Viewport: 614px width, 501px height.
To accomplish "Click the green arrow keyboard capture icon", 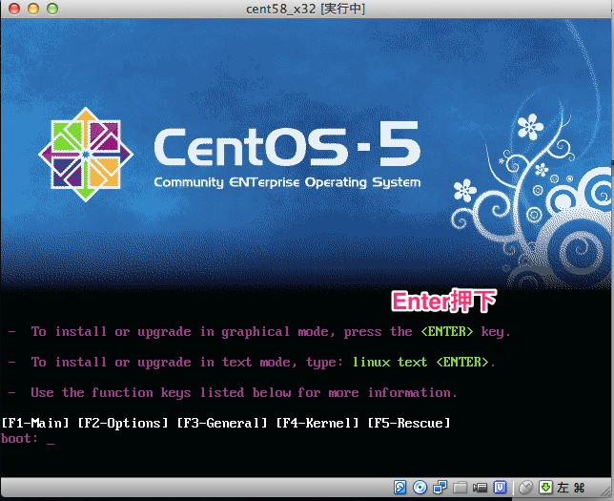I will [x=545, y=488].
